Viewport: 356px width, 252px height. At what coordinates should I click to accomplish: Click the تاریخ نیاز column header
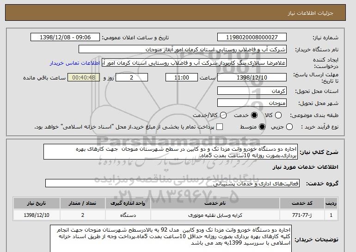[37, 203]
